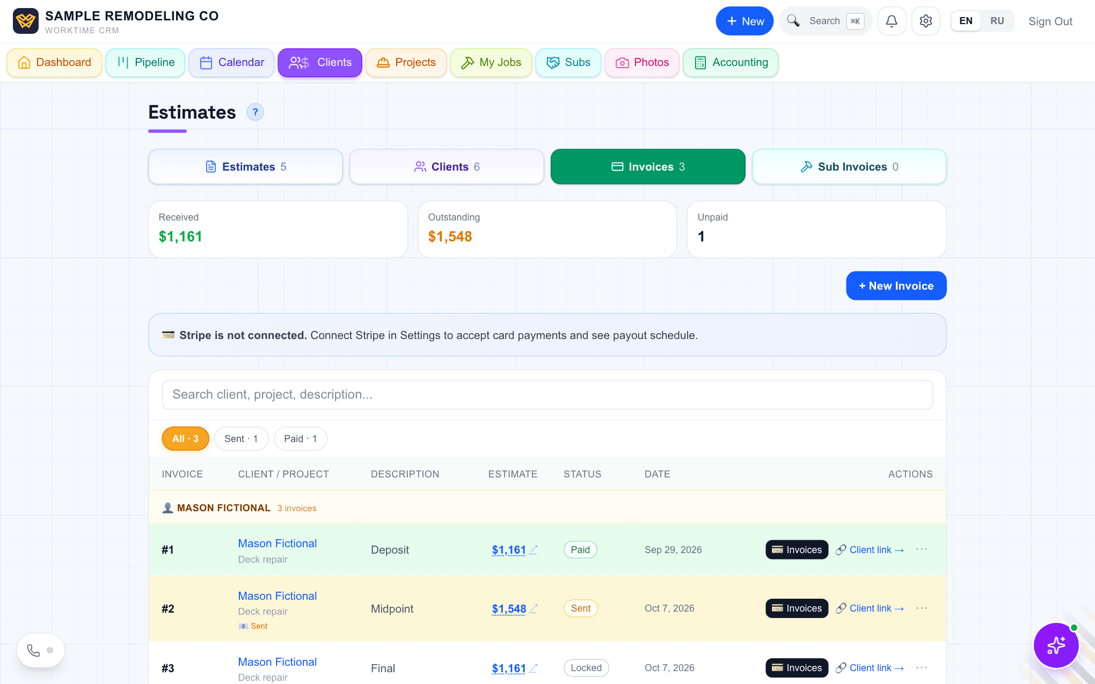Open the $1,548 estimate on Midpoint row
1095x684 pixels.
tap(509, 609)
